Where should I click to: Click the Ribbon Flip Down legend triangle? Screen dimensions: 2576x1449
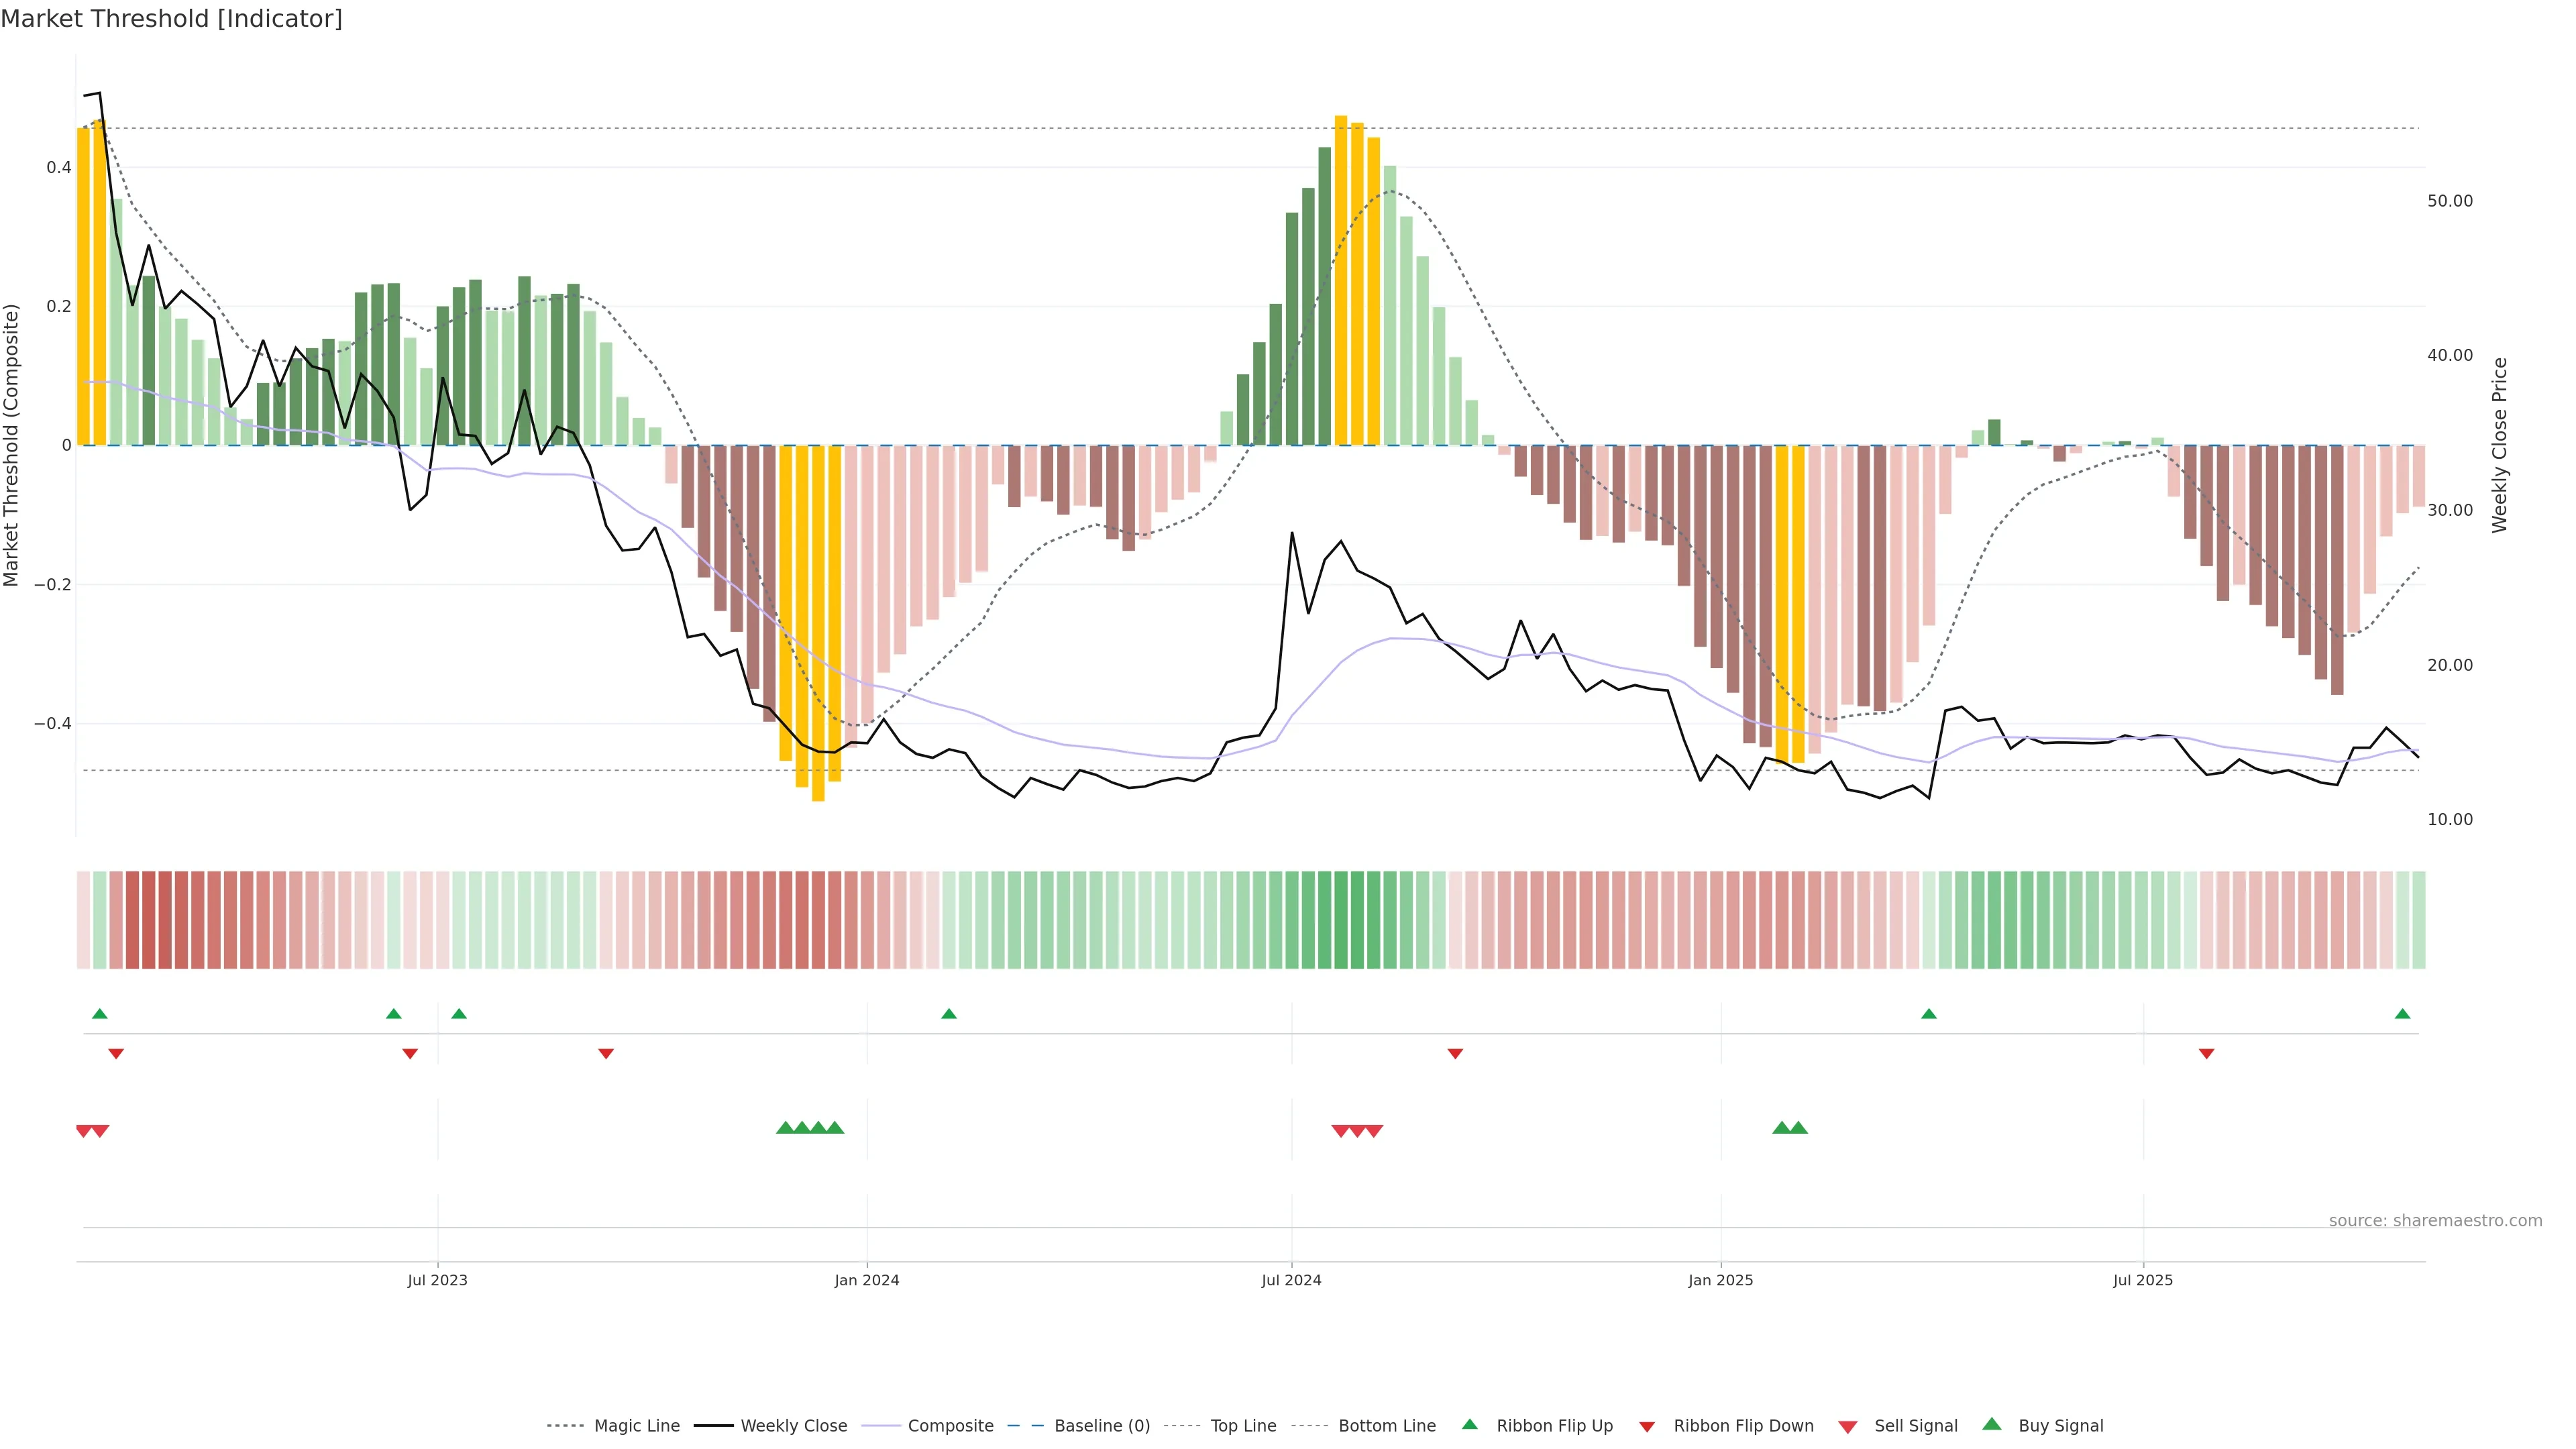[x=1647, y=1427]
